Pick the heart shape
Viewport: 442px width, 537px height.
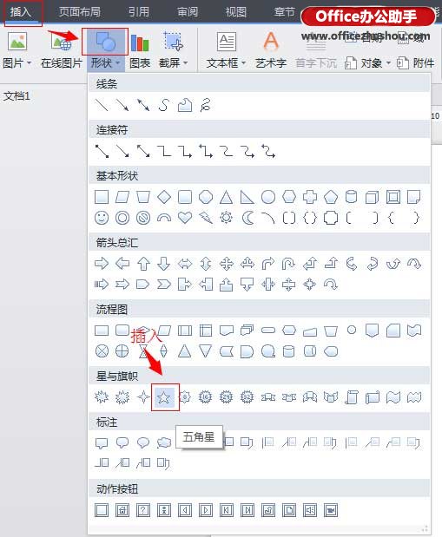pyautogui.click(x=185, y=218)
